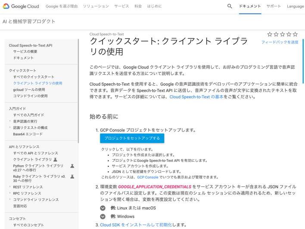Click 始める前に section heading

104,116
